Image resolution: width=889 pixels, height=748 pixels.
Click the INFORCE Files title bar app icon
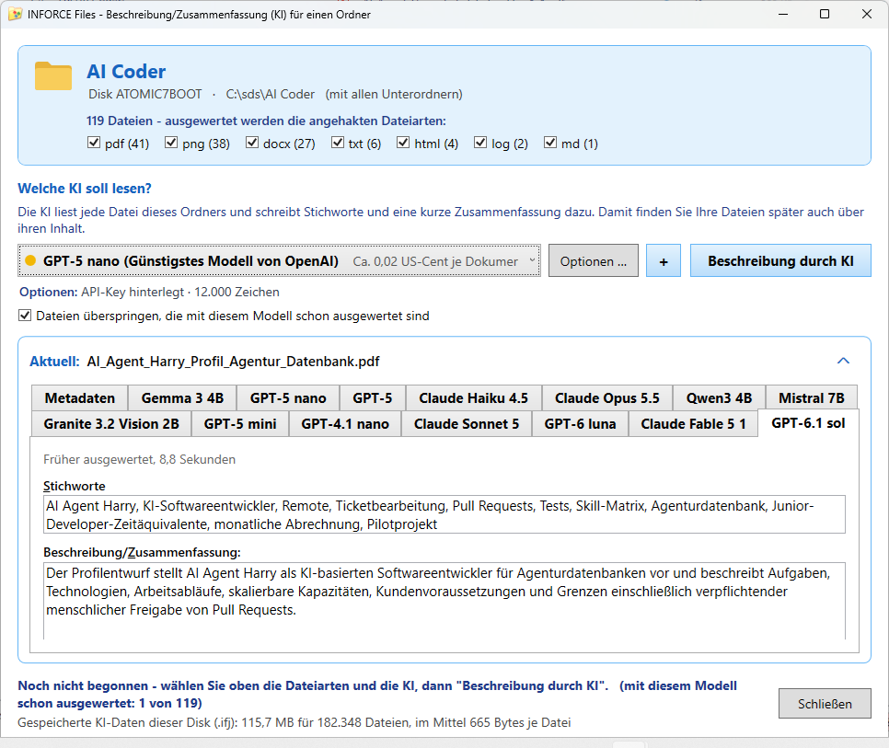16,14
